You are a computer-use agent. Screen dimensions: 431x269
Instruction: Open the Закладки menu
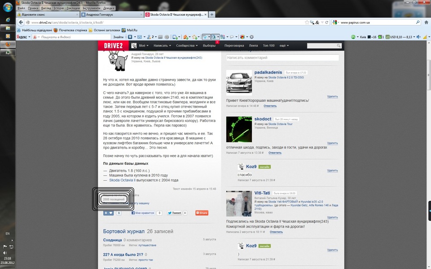pyautogui.click(x=73, y=8)
